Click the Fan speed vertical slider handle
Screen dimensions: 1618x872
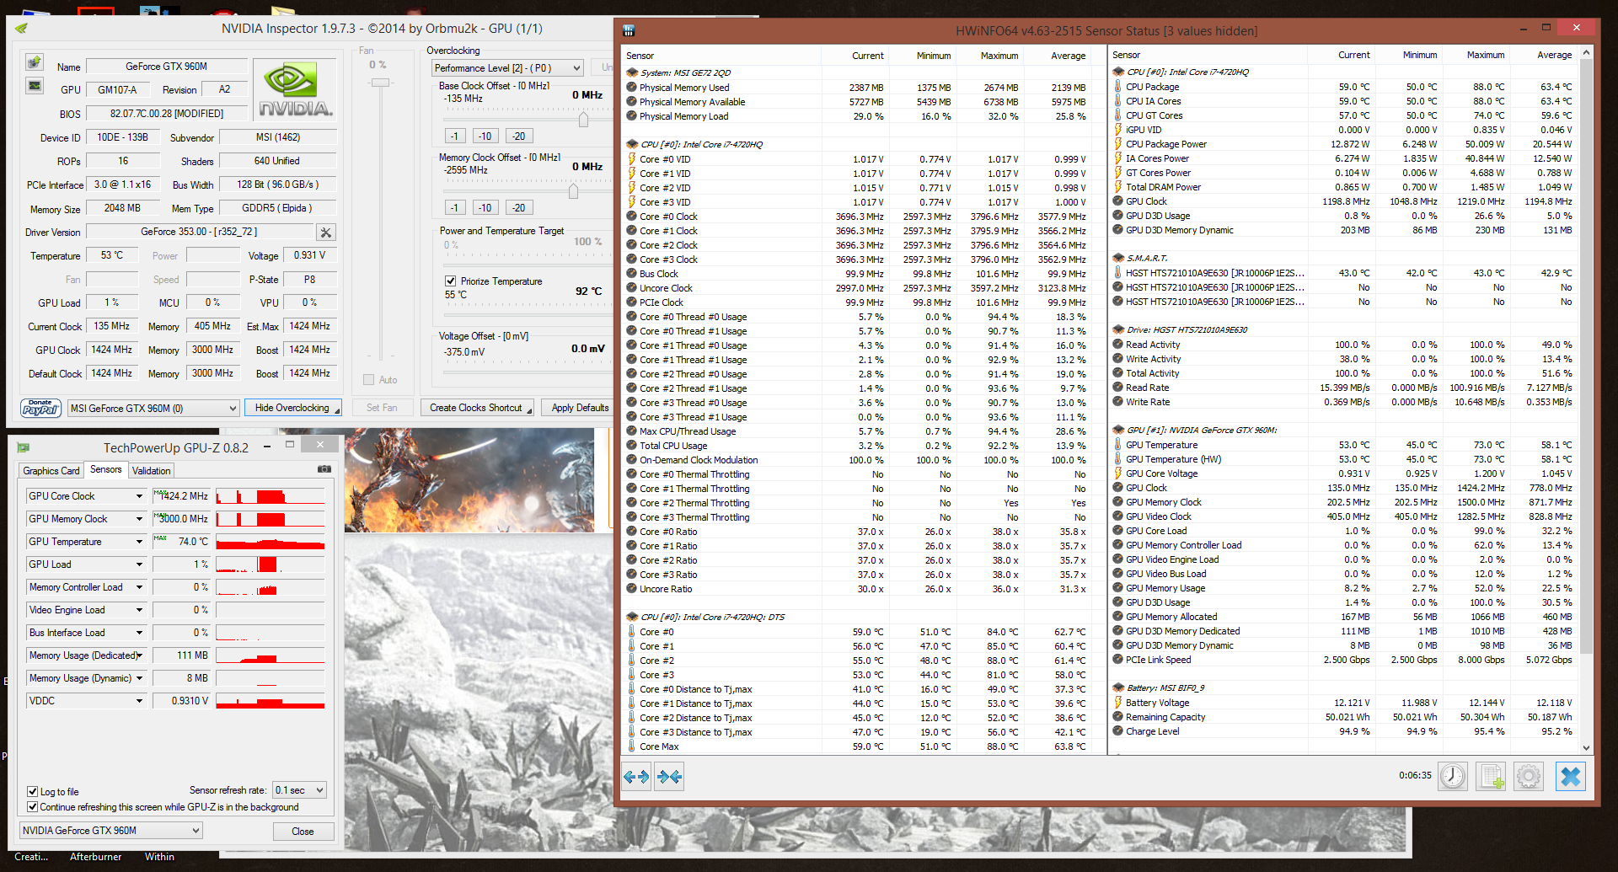(x=381, y=83)
